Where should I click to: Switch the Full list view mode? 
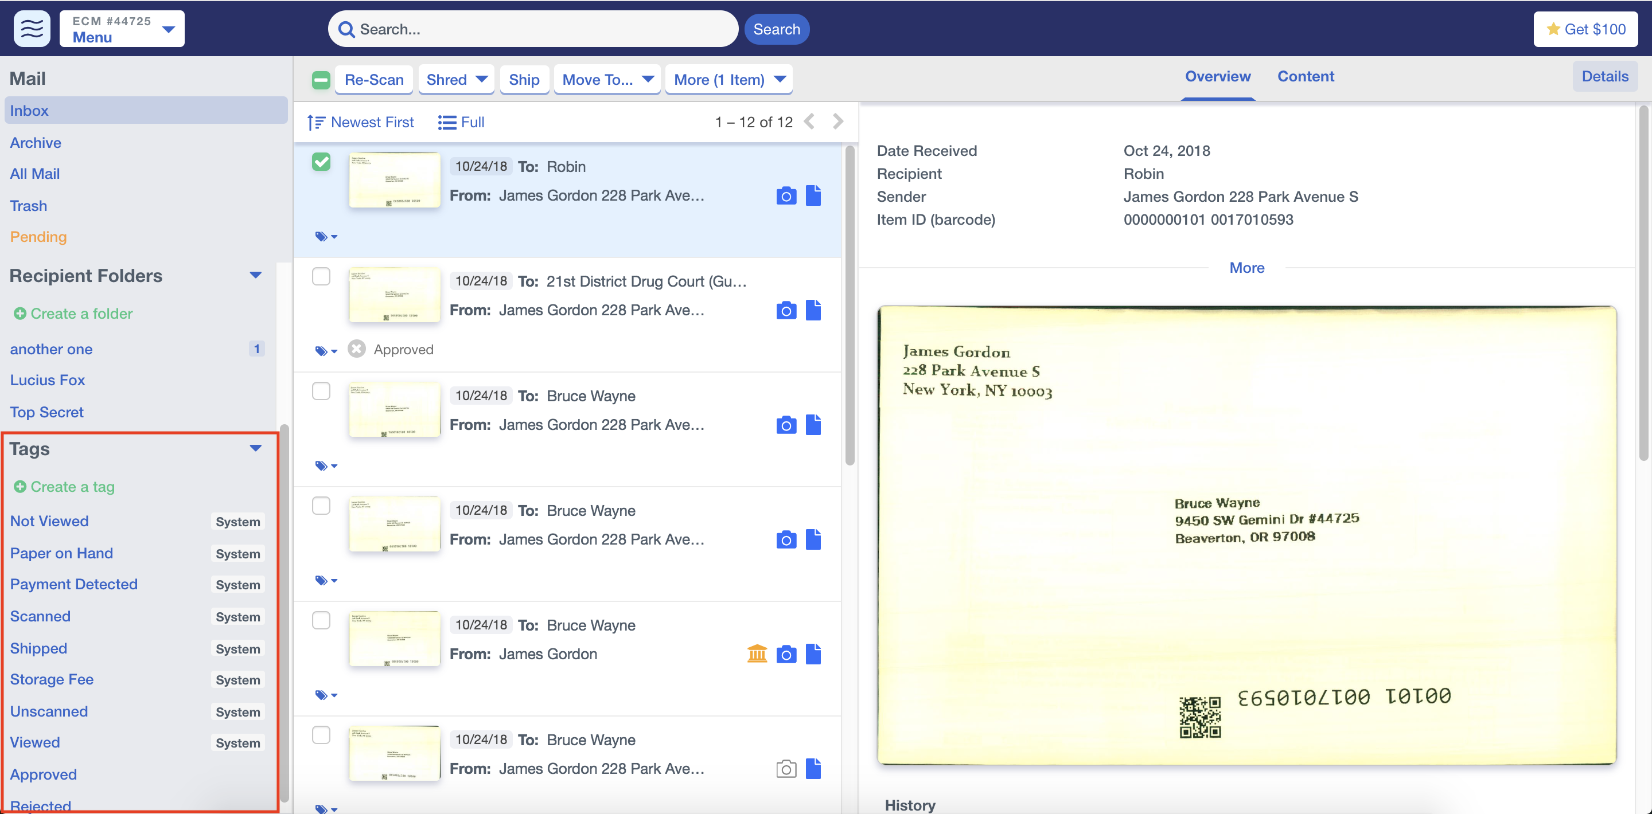461,122
